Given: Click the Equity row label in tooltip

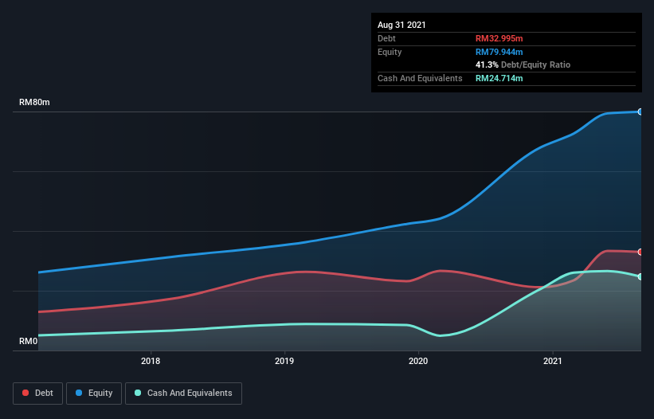Looking at the screenshot, I should [x=390, y=52].
